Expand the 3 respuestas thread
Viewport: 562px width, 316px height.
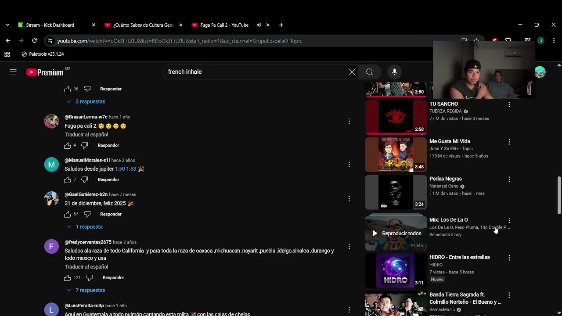tap(86, 101)
